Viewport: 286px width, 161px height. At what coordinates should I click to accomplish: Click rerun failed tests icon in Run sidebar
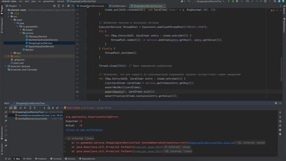[x=6, y=112]
